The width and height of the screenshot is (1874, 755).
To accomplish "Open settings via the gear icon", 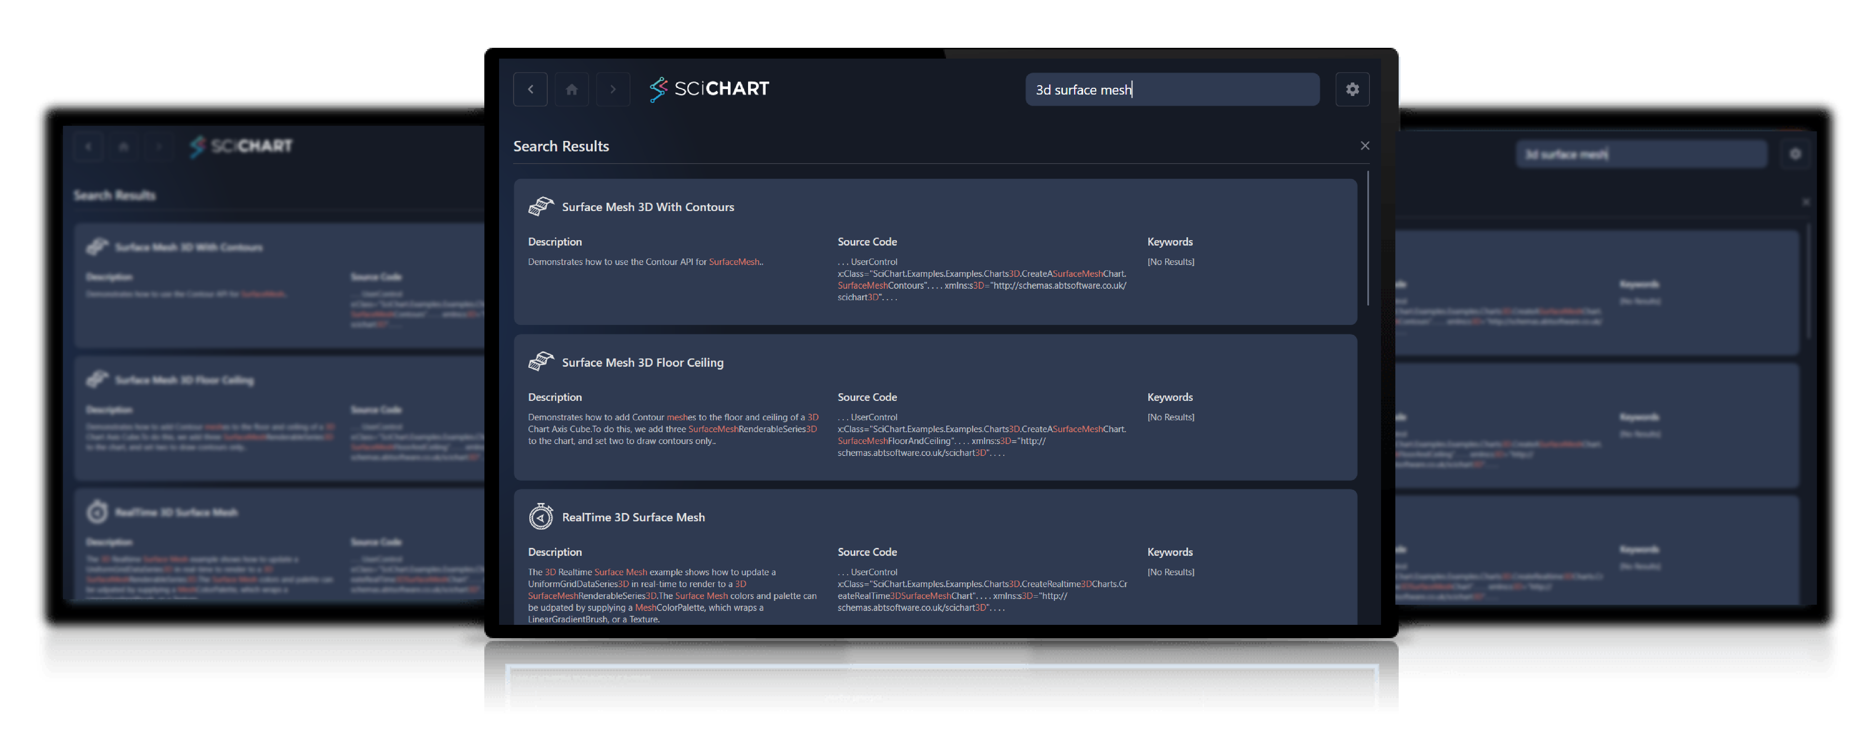I will coord(1352,90).
